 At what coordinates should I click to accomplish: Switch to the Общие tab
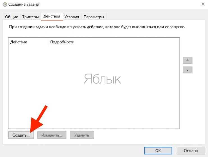(x=12, y=17)
